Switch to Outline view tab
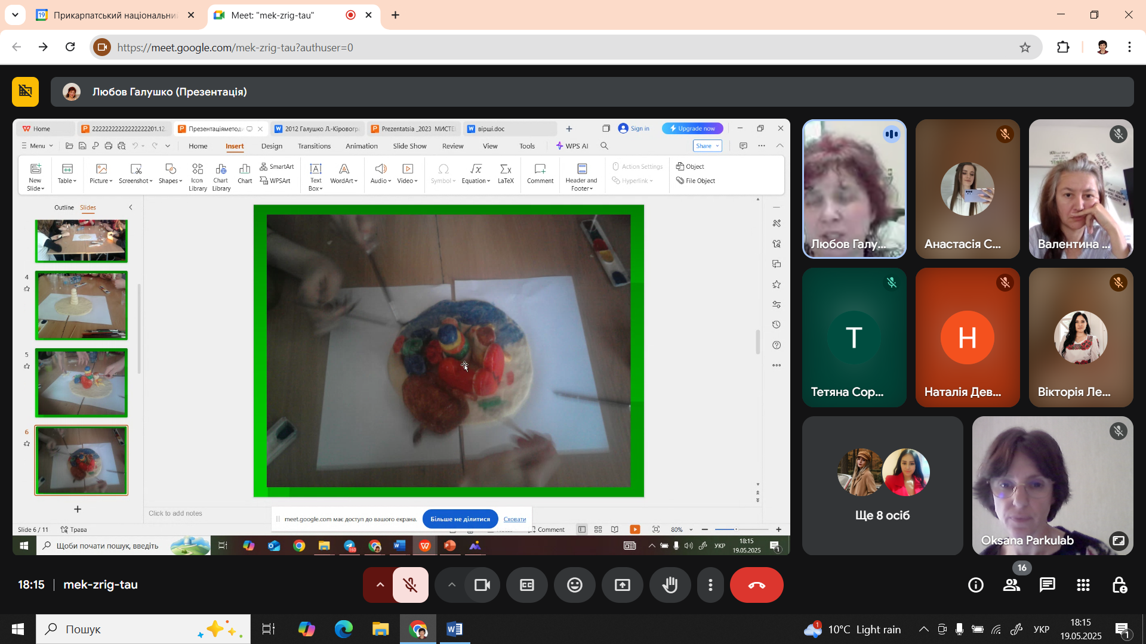Image resolution: width=1146 pixels, height=644 pixels. tap(64, 208)
